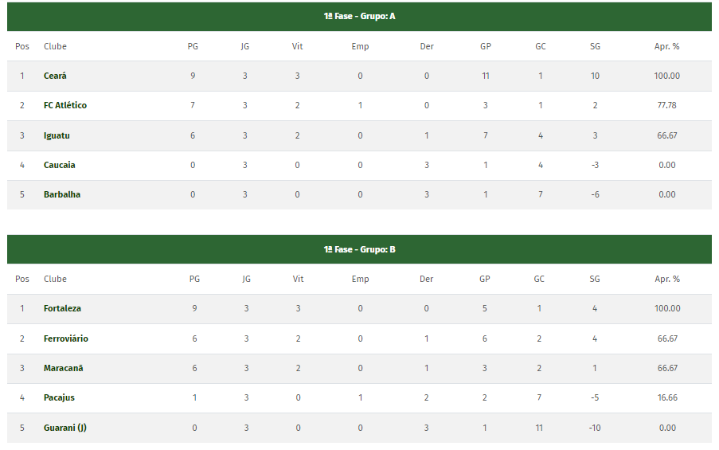Click the Pacajus club name

59,397
